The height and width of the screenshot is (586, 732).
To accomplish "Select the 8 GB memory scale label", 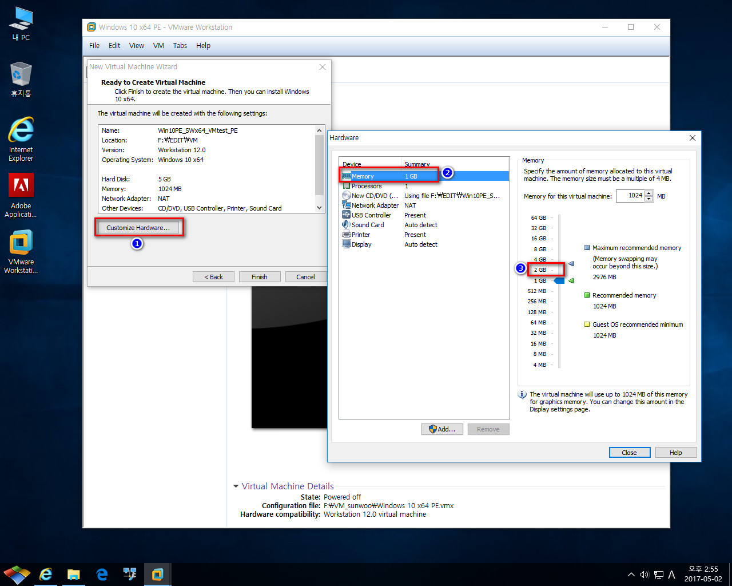I will tap(540, 250).
